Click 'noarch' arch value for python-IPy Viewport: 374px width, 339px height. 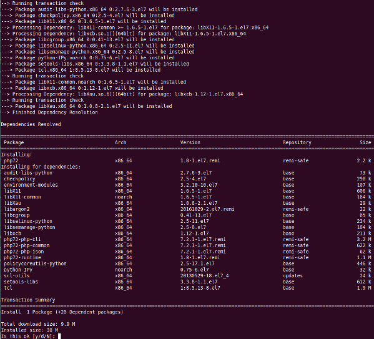point(124,270)
